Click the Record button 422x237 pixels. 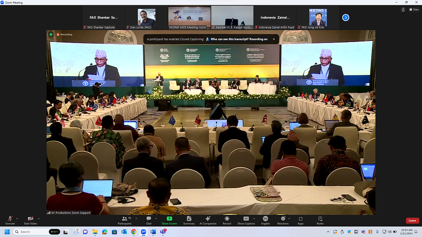tap(227, 219)
